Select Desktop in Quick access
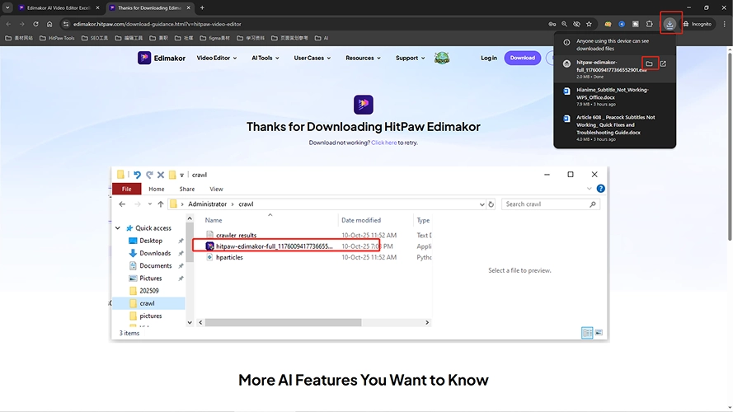The height and width of the screenshot is (412, 733). [151, 241]
